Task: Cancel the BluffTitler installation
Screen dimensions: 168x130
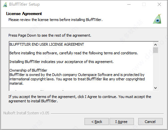Action: (150, 122)
